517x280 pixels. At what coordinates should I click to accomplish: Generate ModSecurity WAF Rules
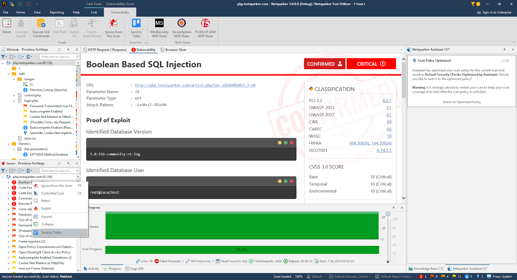[x=159, y=24]
